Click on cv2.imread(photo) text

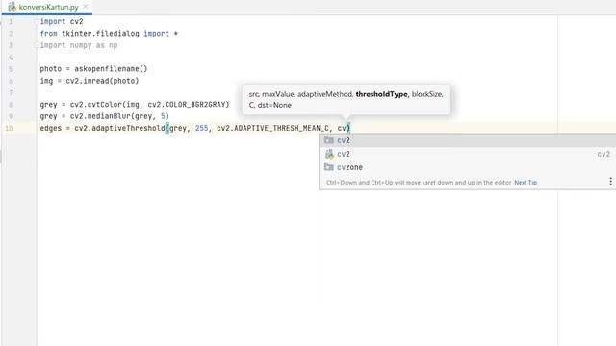coord(102,81)
